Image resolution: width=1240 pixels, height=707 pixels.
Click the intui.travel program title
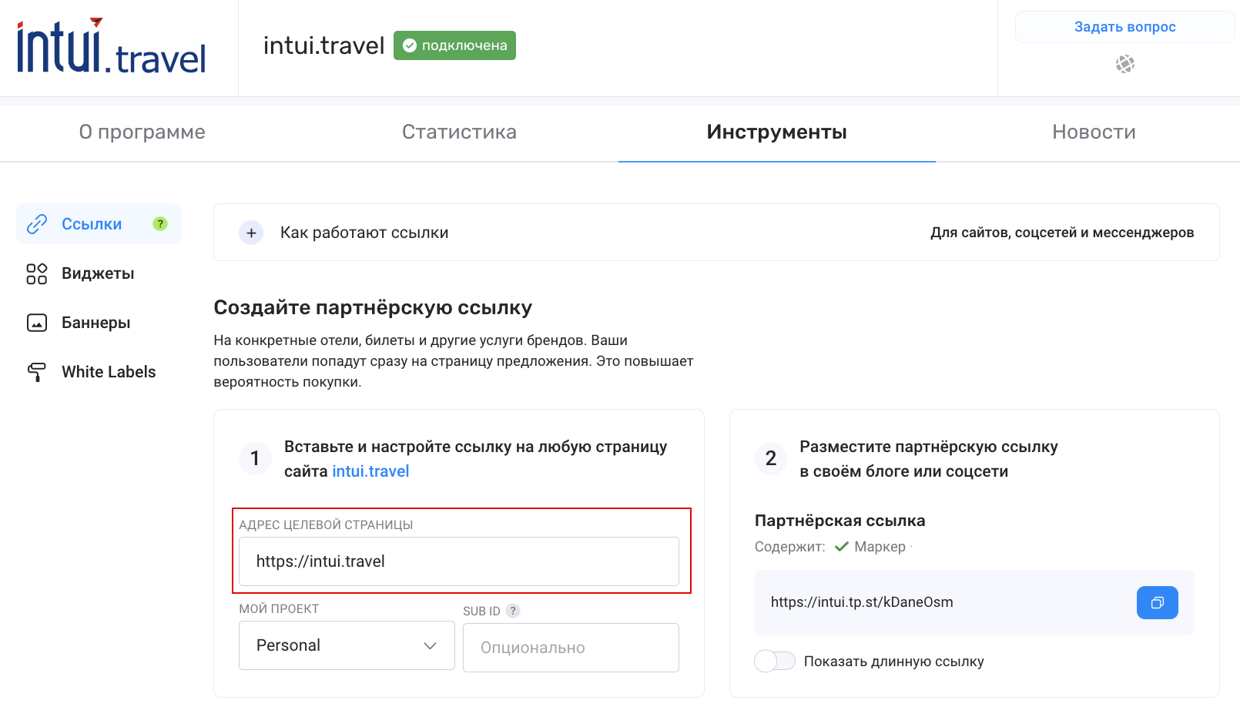coord(323,45)
